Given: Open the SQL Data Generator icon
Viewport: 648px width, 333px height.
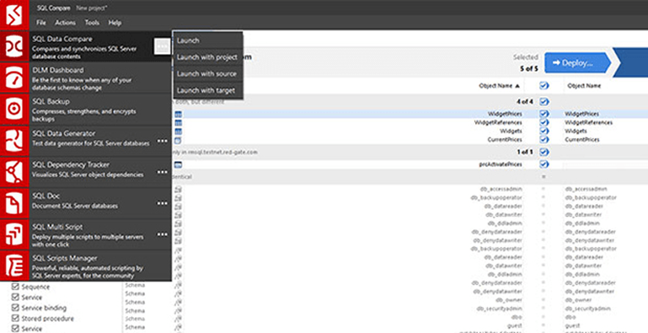Looking at the screenshot, I should click(x=14, y=141).
